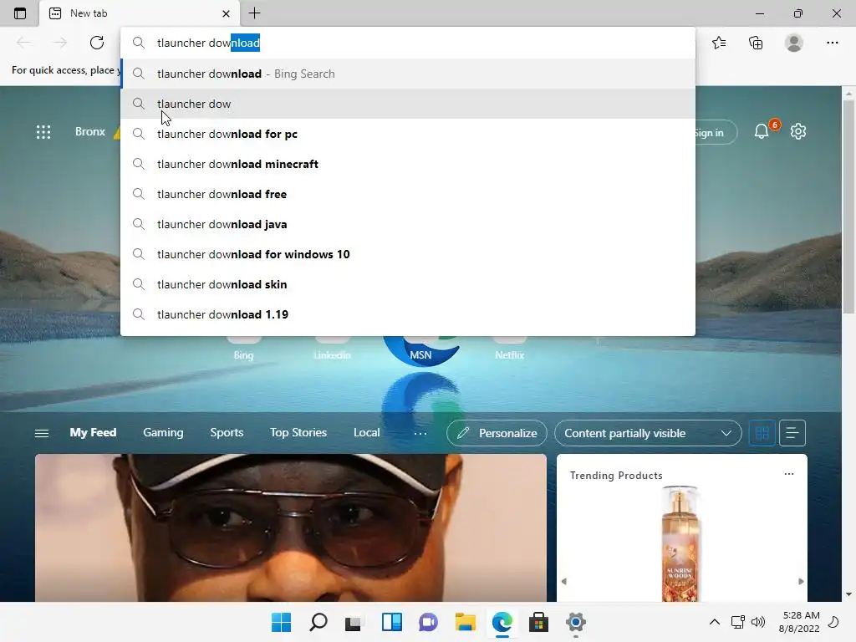
Task: Open the My Feed tab
Action: point(93,432)
